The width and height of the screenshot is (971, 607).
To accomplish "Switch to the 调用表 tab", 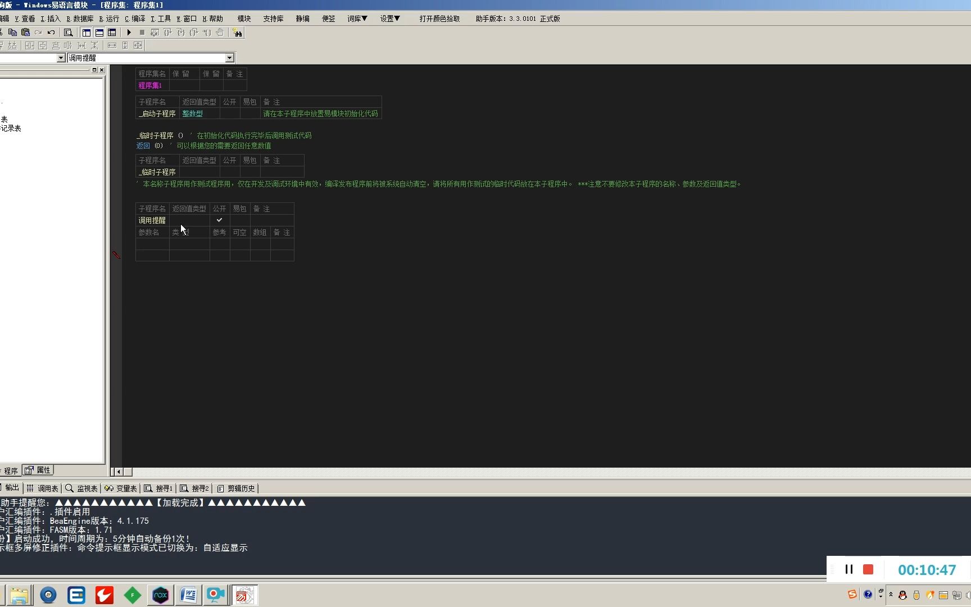I will coord(43,488).
